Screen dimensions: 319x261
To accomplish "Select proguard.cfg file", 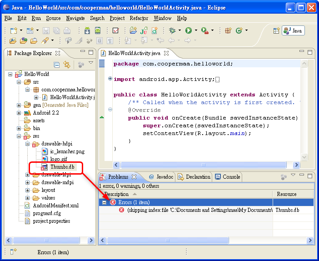I will [x=47, y=213].
